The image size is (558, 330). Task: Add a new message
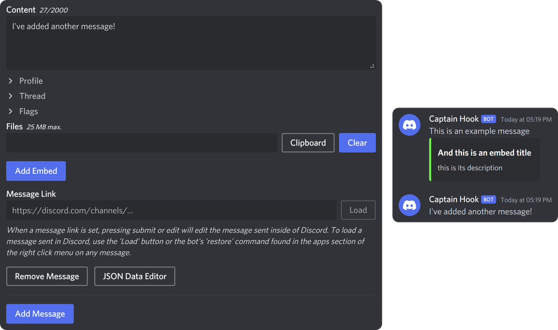click(40, 313)
